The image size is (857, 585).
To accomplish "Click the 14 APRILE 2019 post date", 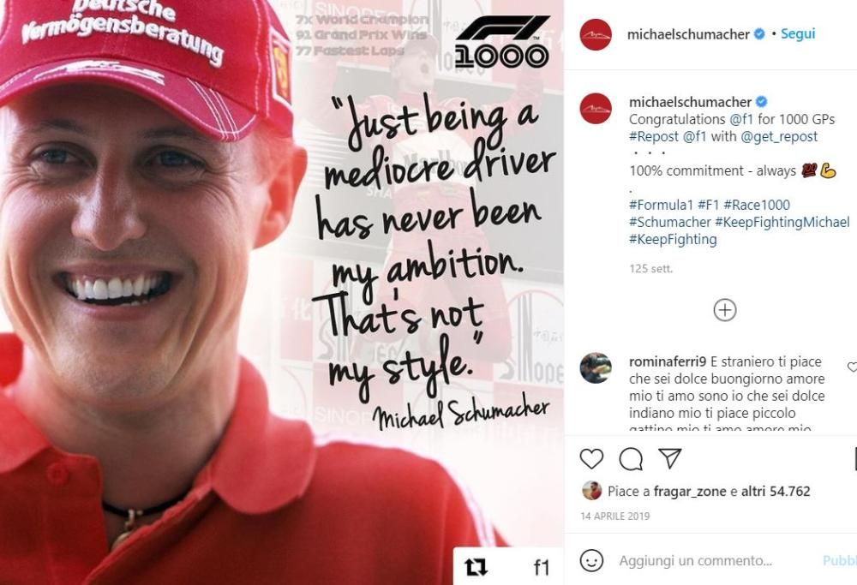I will tap(614, 516).
